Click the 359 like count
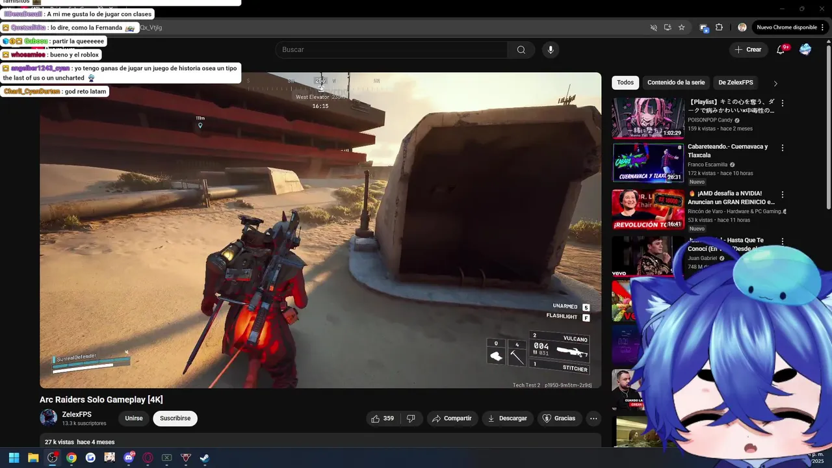Image resolution: width=832 pixels, height=468 pixels. tap(389, 419)
